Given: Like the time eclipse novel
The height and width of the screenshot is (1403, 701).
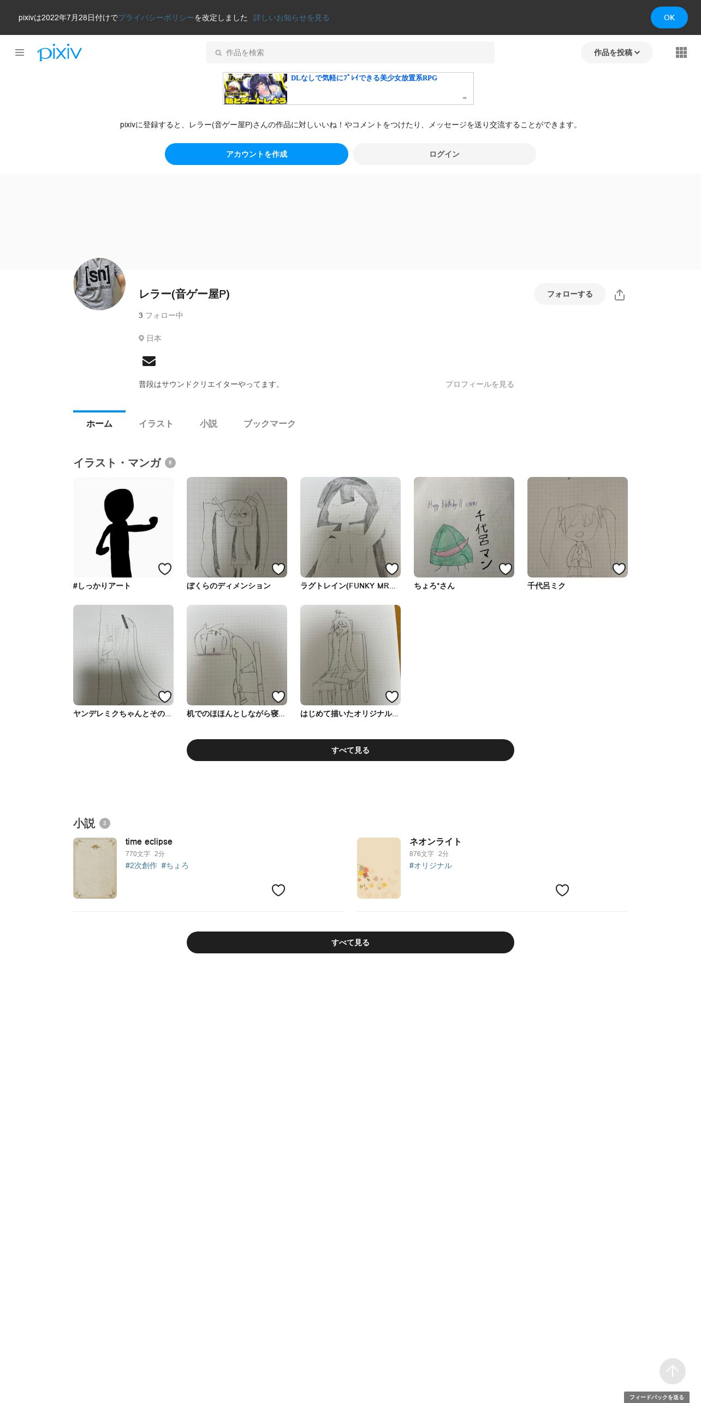Looking at the screenshot, I should [x=278, y=890].
